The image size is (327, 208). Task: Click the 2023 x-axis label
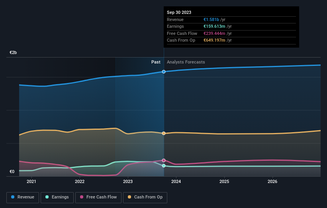128,181
